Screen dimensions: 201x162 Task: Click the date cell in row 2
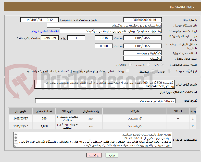[20, 126]
